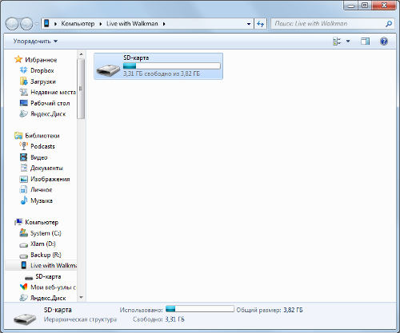The image size is (400, 333).
Task: Click the phone device icon in address bar
Action: pos(46,23)
